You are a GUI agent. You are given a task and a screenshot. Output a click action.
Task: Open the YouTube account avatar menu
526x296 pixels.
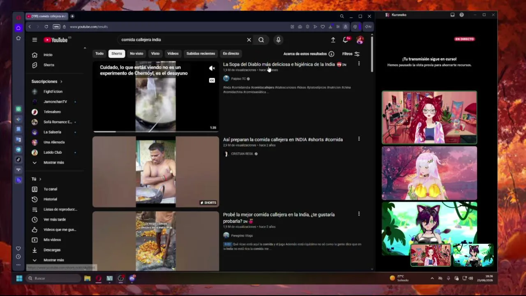pos(360,40)
